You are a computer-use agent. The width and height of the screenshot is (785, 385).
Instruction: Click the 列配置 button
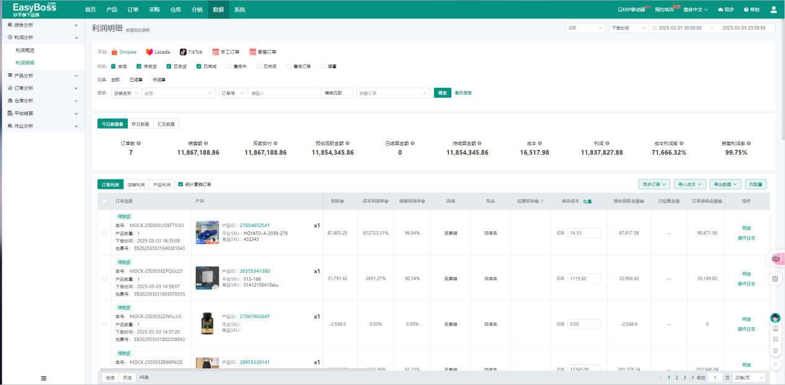pyautogui.click(x=756, y=184)
